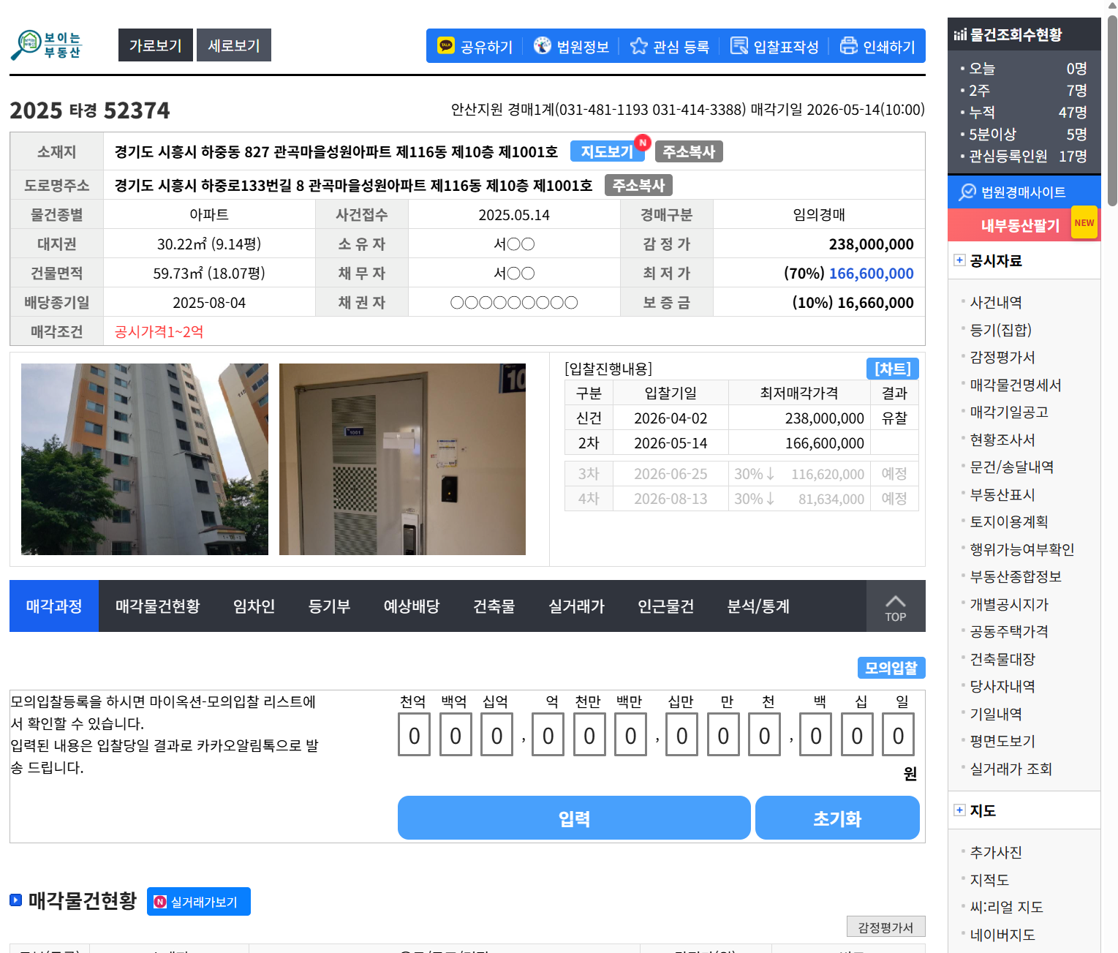Select the 등기부 tab
Image resolution: width=1118 pixels, height=953 pixels.
pos(329,606)
